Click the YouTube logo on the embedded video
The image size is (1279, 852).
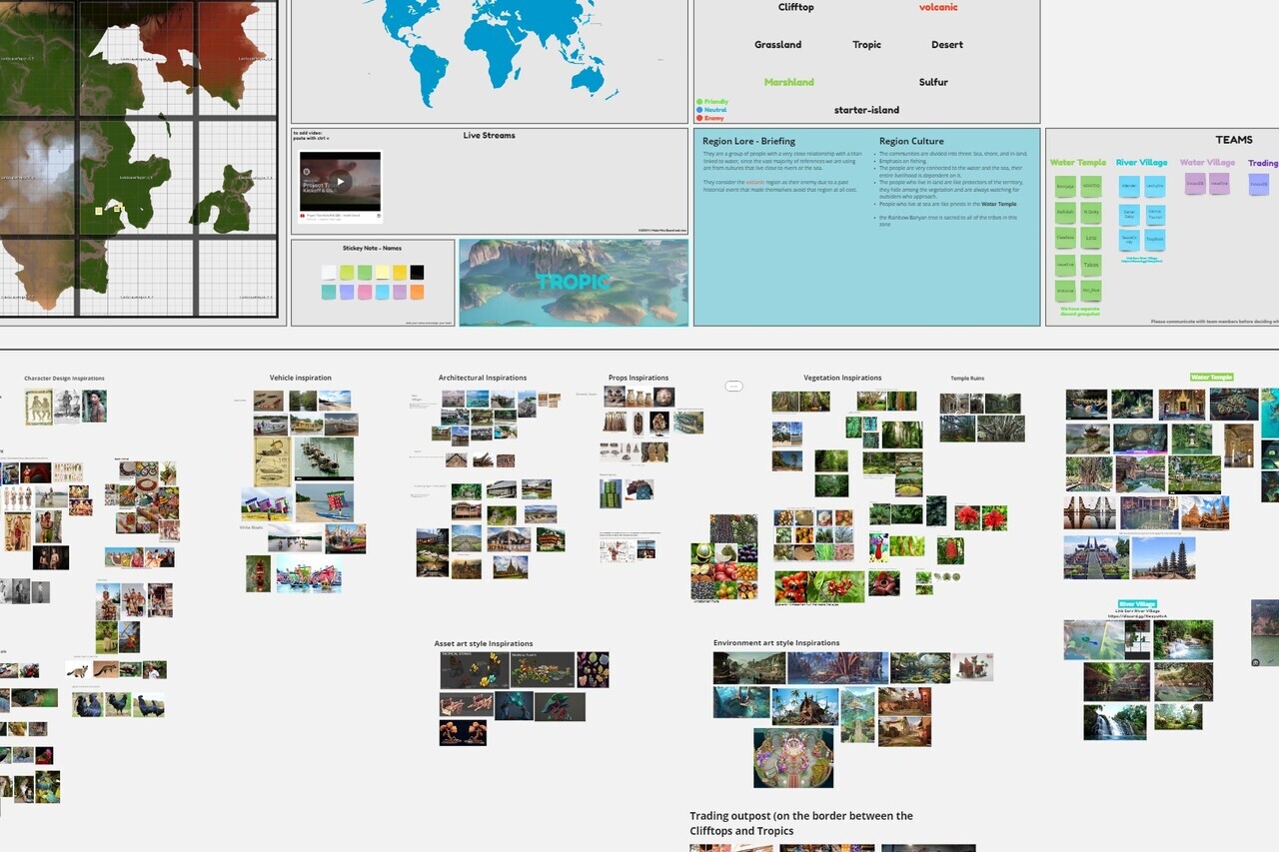pyautogui.click(x=302, y=216)
